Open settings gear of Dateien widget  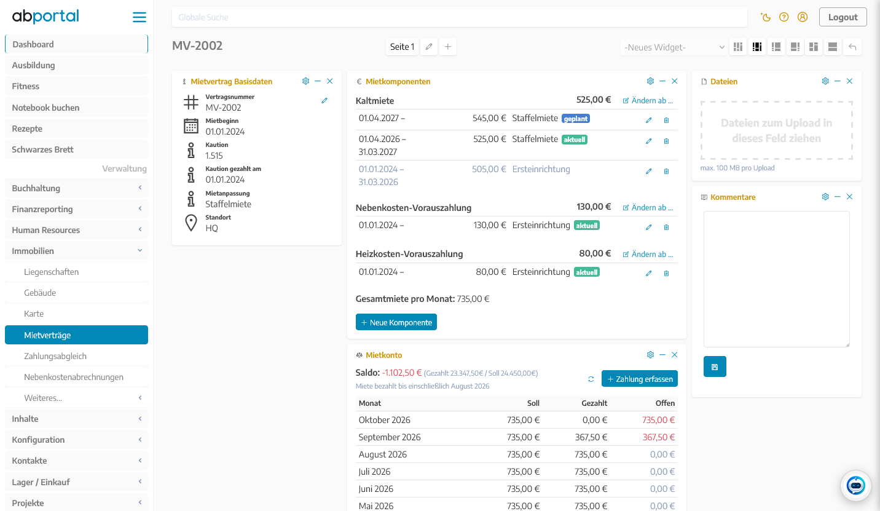click(x=825, y=81)
